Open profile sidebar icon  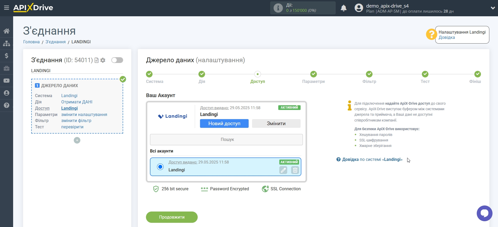[7, 93]
